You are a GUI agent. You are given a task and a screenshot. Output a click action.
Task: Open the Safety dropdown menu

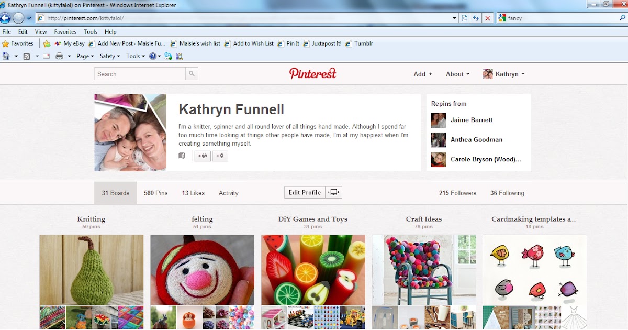click(109, 56)
